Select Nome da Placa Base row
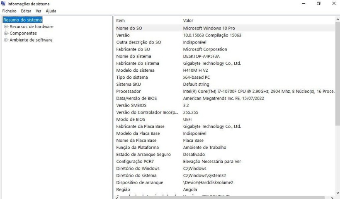The height and width of the screenshot is (199, 340). click(x=225, y=140)
